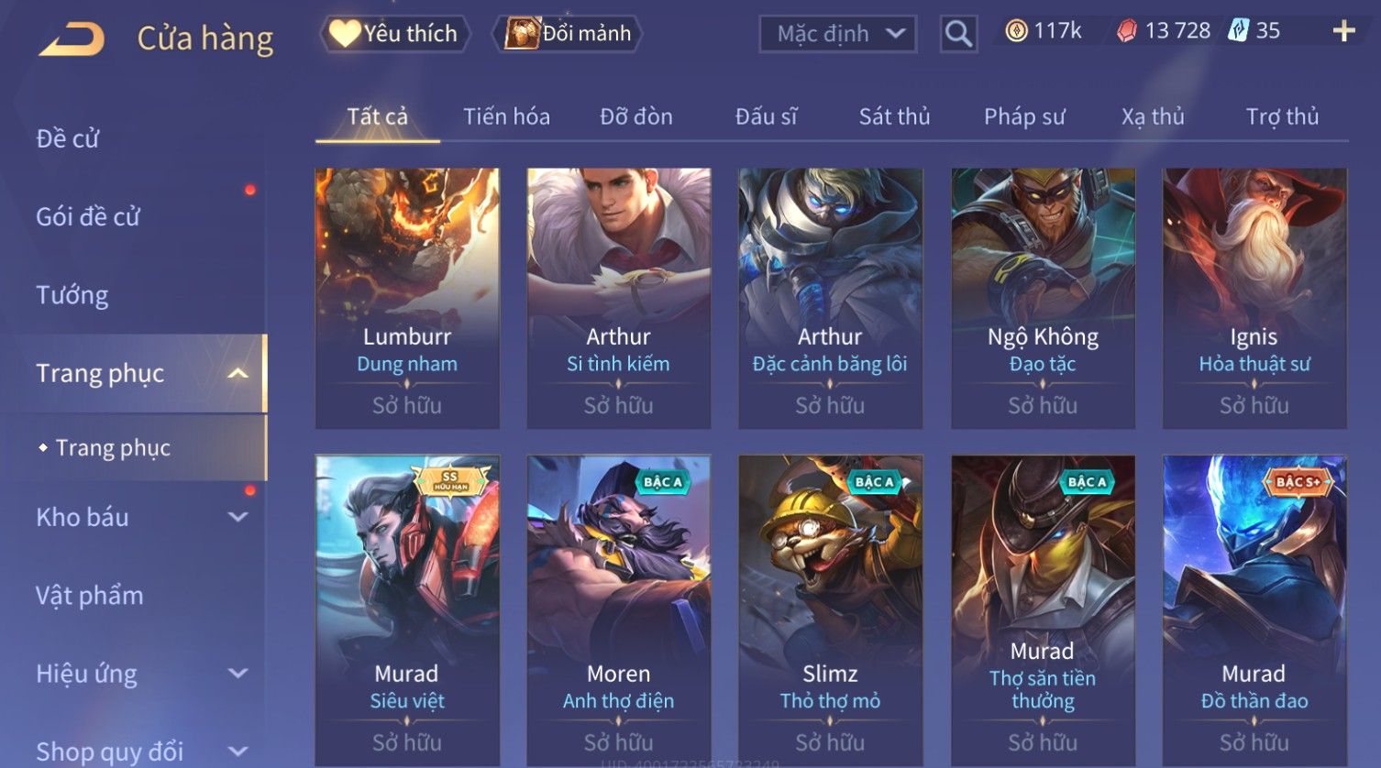Go back using the golden arrow icon

[x=72, y=39]
